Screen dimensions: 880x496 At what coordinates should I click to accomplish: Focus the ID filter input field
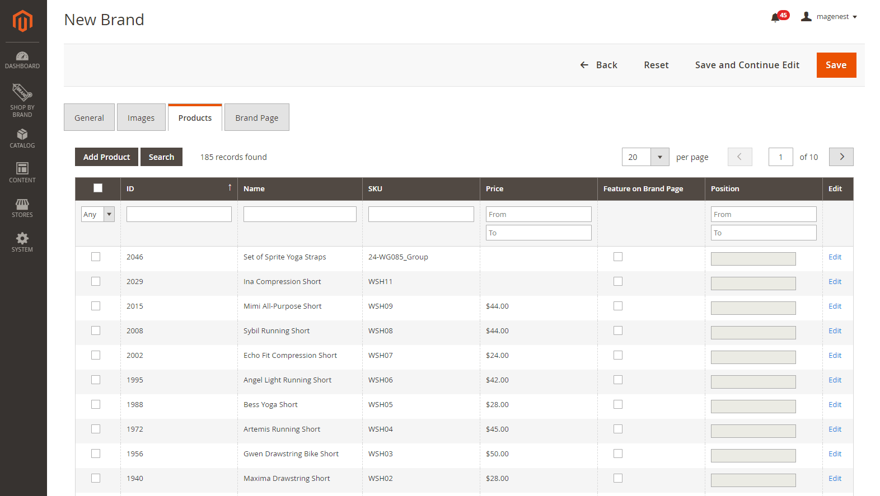[x=179, y=214]
